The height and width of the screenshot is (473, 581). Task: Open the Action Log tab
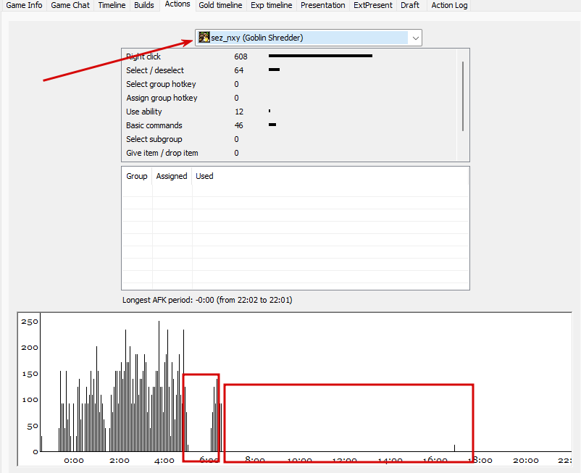pos(449,5)
